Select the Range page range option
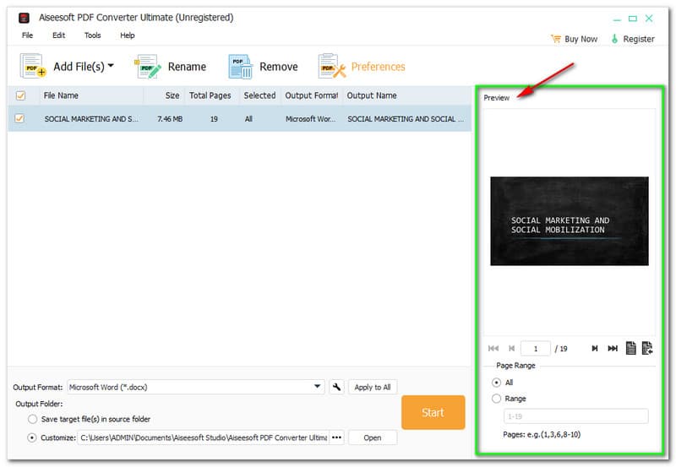The width and height of the screenshot is (676, 467). pyautogui.click(x=496, y=399)
